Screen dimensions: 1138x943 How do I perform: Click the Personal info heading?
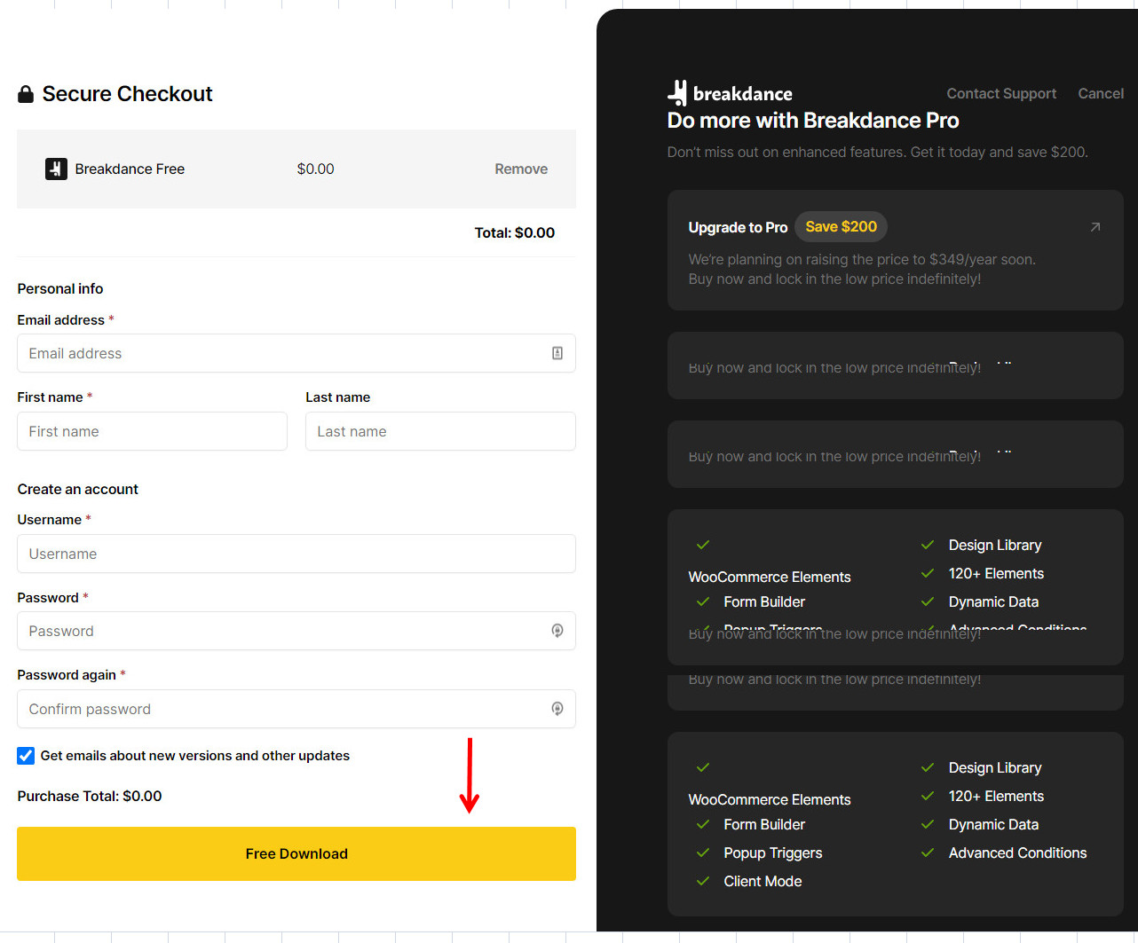coord(60,288)
